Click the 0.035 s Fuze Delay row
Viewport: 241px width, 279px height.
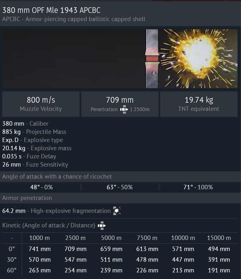[29, 157]
